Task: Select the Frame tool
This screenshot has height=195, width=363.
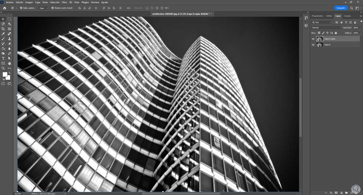Action: tap(9, 29)
